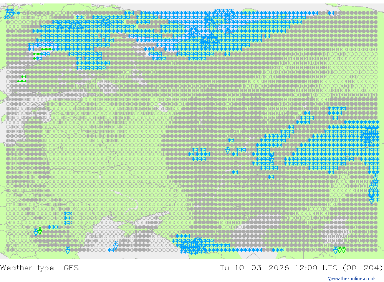Click the forecast date 'Tu 10-03-2026 12:00 UTC (00+204)'

[301, 267]
